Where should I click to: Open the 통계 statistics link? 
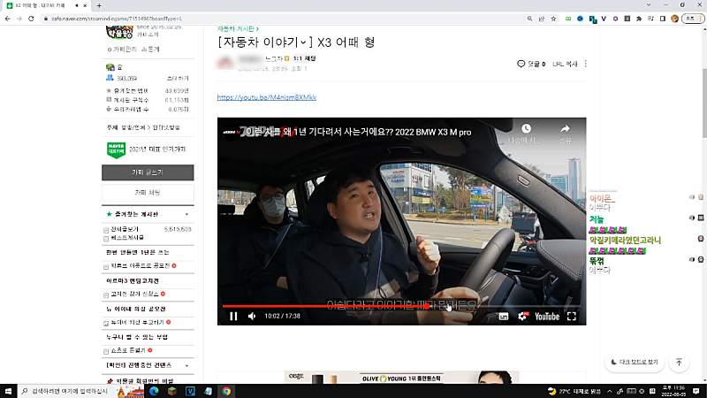[150, 50]
